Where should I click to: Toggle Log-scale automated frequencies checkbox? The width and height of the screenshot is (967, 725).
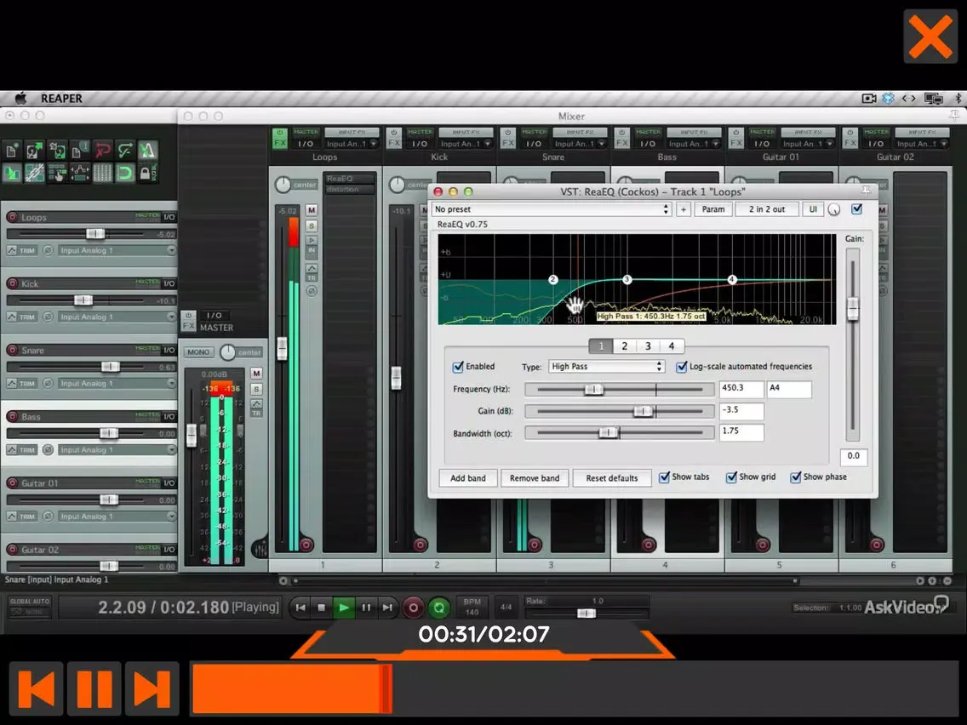pyautogui.click(x=682, y=367)
